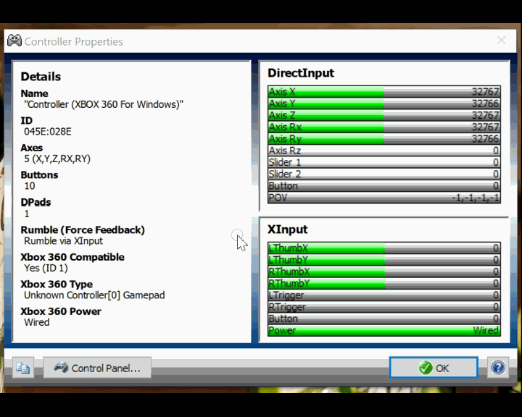The height and width of the screenshot is (417, 522).
Task: Click the DirectInput heading
Action: coord(301,73)
